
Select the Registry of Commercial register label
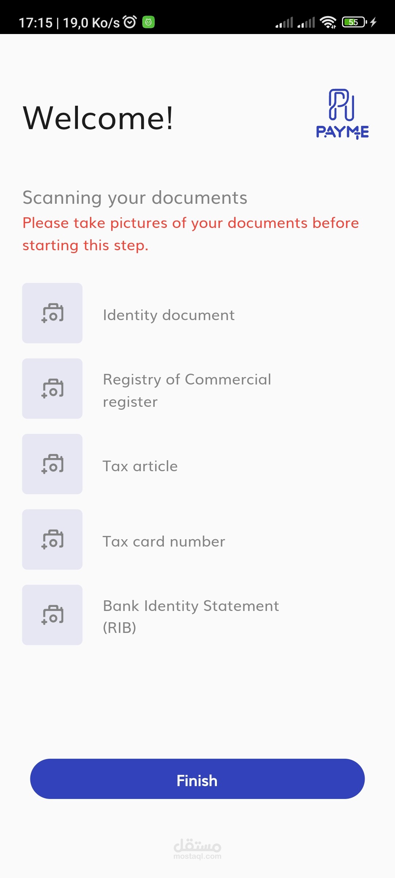click(187, 390)
